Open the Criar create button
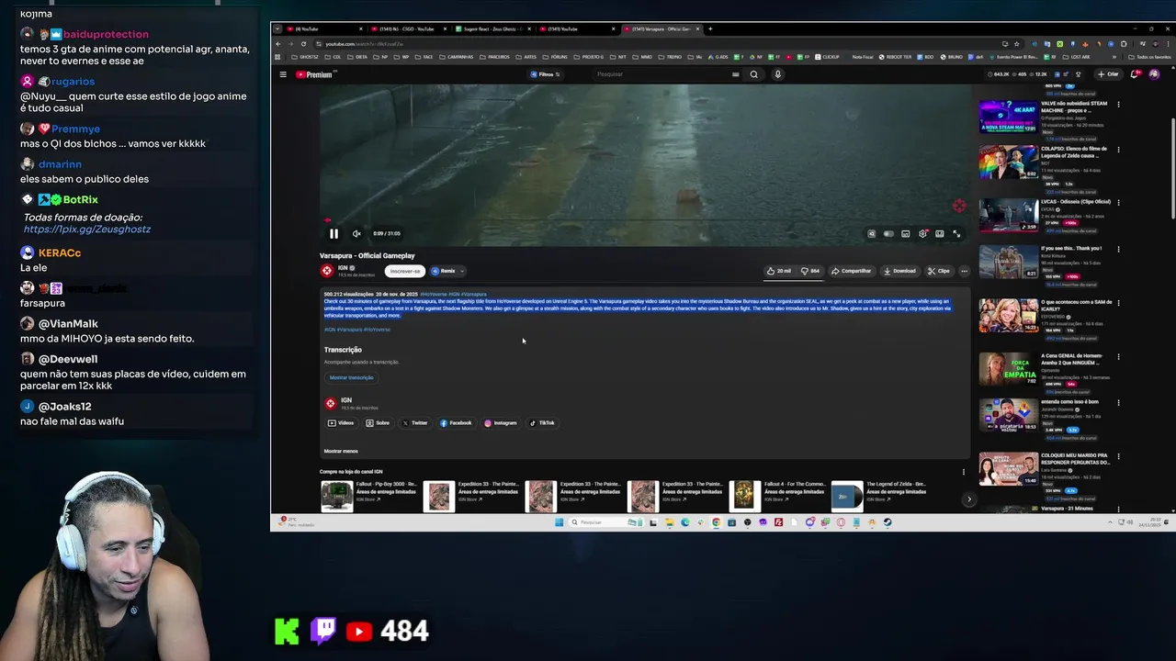The image size is (1176, 661). click(x=1109, y=74)
